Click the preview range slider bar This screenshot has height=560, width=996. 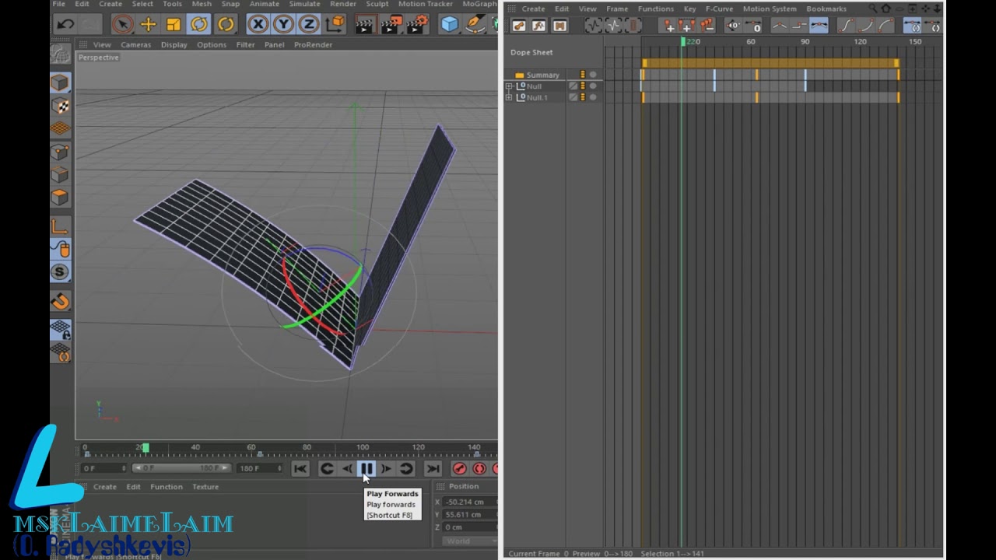[181, 468]
